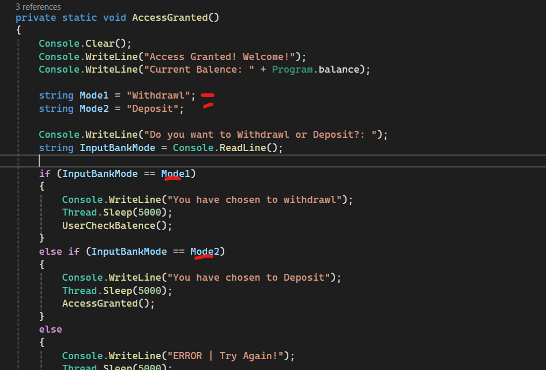Click InputBankMode in its string declaration
Viewport: 546px width, 370px height.
(x=118, y=148)
